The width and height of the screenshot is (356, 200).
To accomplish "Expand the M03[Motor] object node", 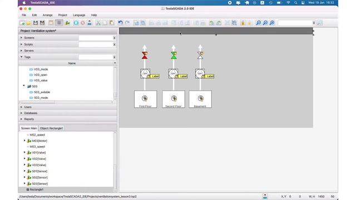I will coord(24,141).
